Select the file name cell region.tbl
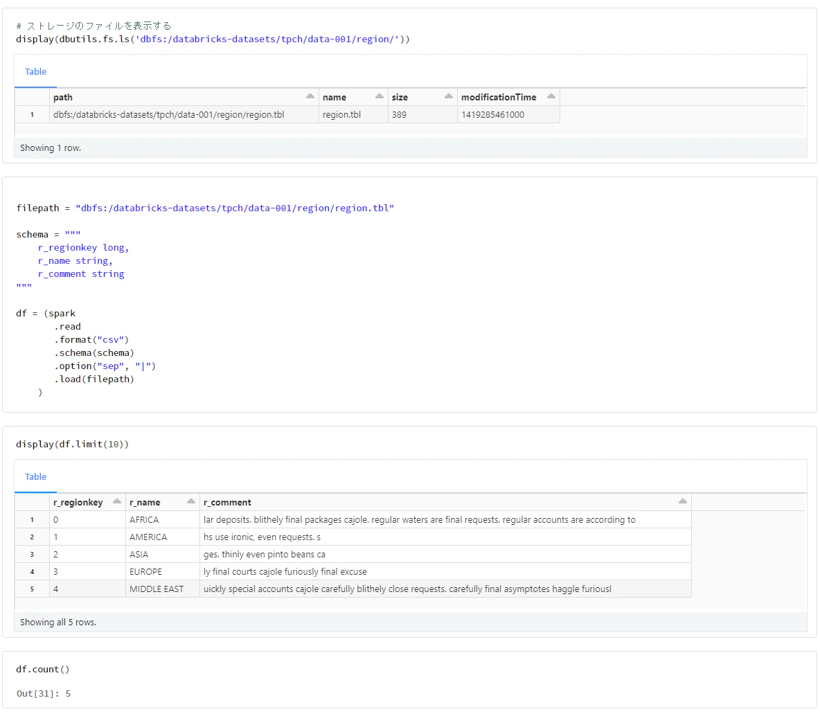This screenshot has width=820, height=716. 353,114
